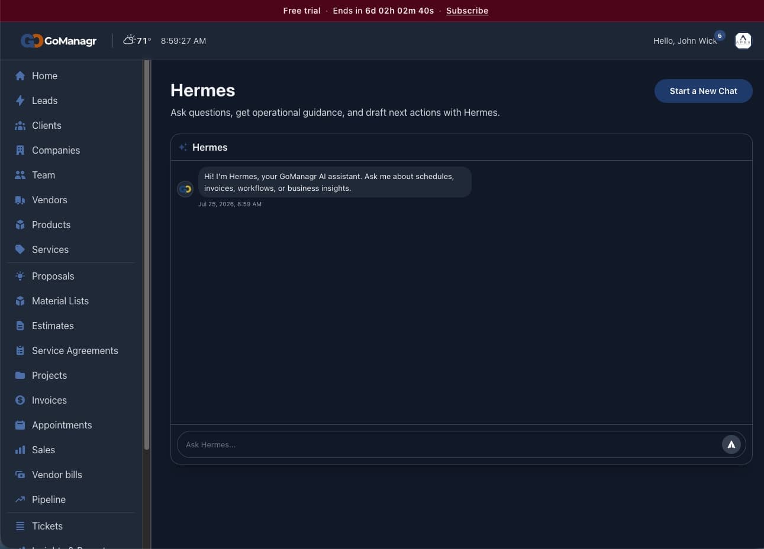Viewport: 764px width, 549px height.
Task: Go to Leads in the sidebar
Action: [x=72, y=100]
